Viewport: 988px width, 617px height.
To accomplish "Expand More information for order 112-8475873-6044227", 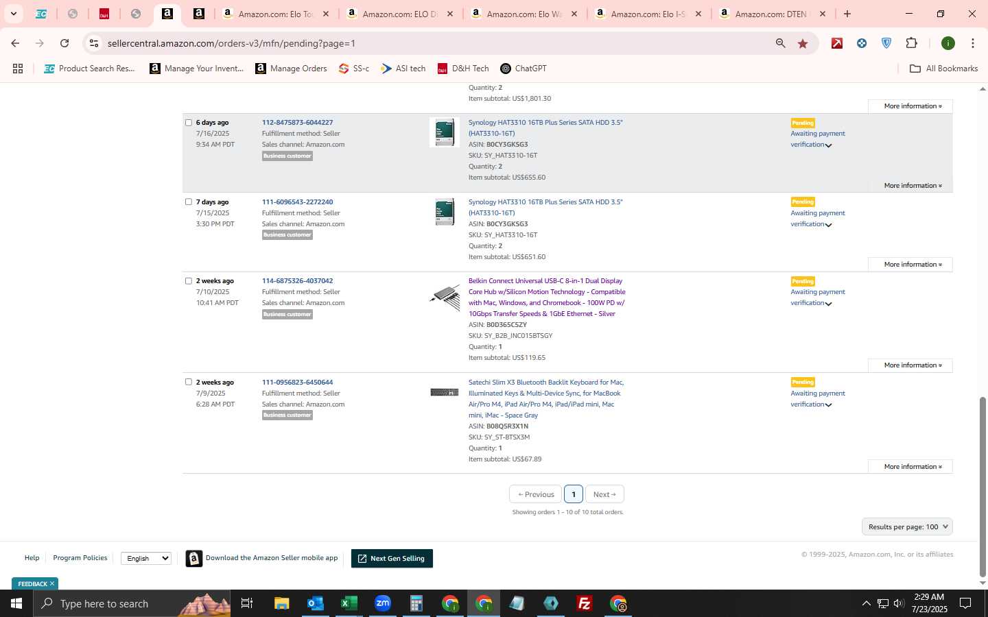I will pyautogui.click(x=913, y=186).
